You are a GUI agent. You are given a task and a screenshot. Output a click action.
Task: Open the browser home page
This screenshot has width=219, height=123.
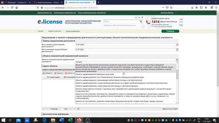(x=17, y=8)
